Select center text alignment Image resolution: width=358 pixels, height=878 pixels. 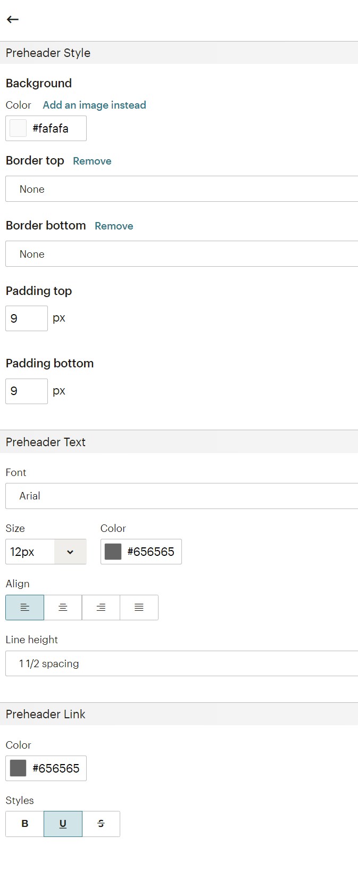click(x=63, y=608)
